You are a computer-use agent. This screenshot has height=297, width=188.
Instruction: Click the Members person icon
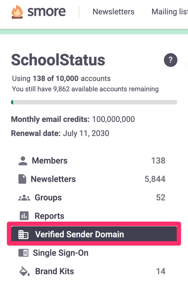tap(23, 161)
